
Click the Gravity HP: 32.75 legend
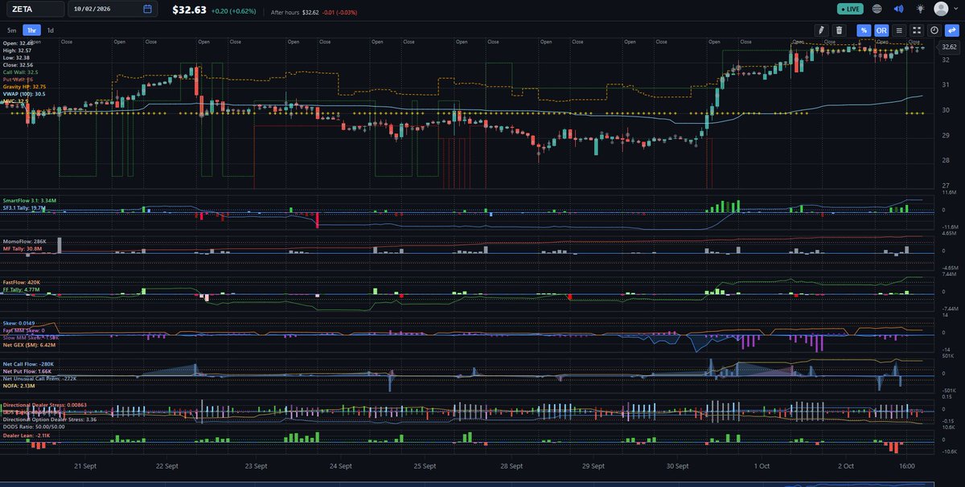[x=25, y=86]
